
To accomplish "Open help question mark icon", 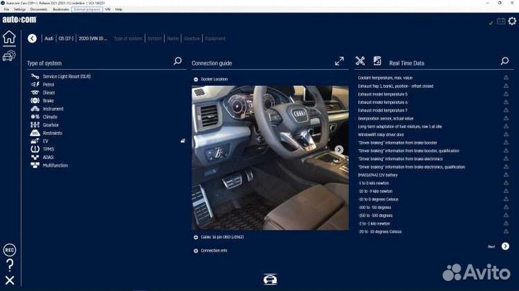I will pyautogui.click(x=9, y=265).
